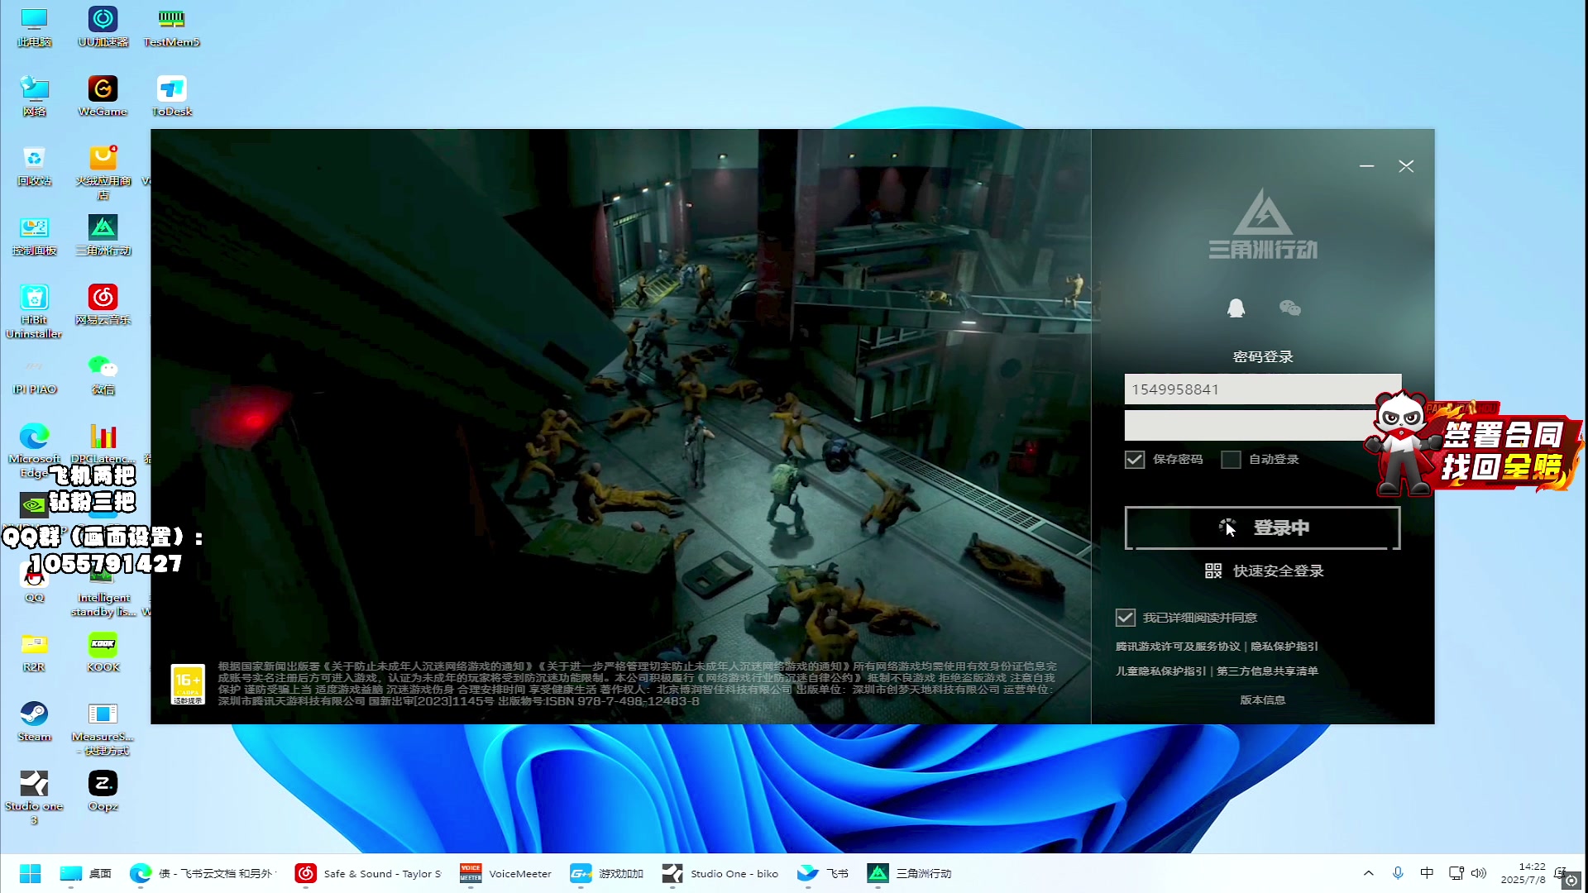The height and width of the screenshot is (893, 1588).
Task: Open the 版本信息 link
Action: [x=1262, y=700]
